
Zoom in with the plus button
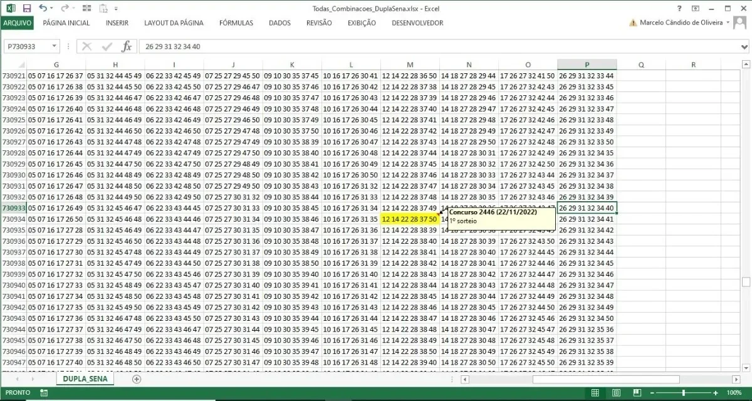click(x=715, y=393)
